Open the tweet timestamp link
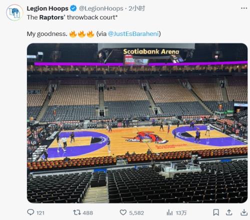This screenshot has width=250, height=220. click(x=136, y=8)
